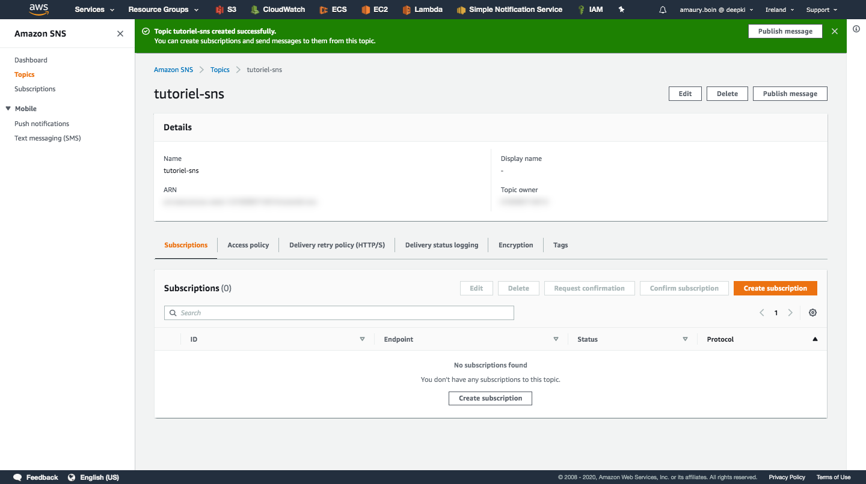Open the Privacy Policy link

tap(787, 477)
